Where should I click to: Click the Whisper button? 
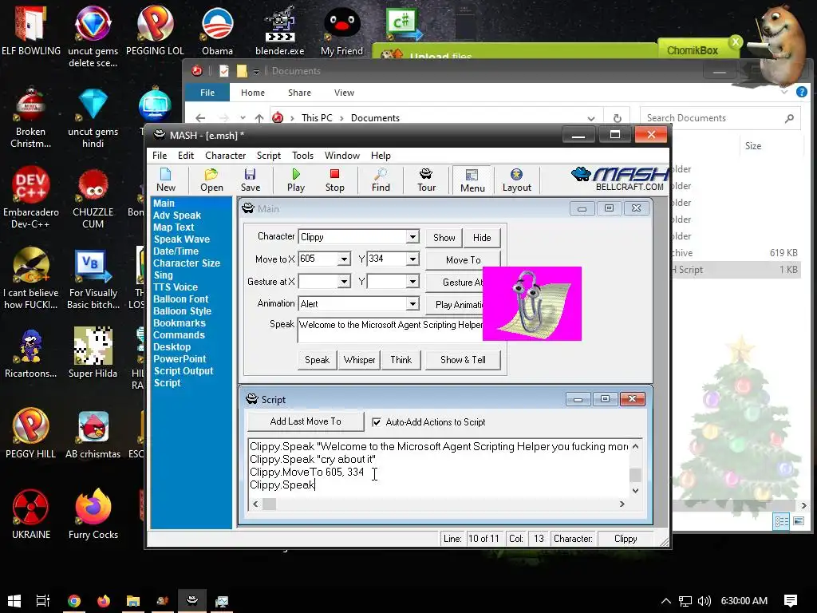pos(359,360)
